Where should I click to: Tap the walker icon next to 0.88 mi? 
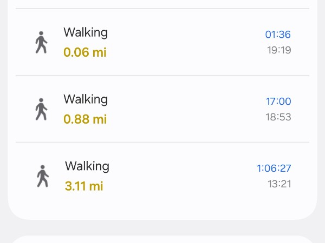(41, 109)
